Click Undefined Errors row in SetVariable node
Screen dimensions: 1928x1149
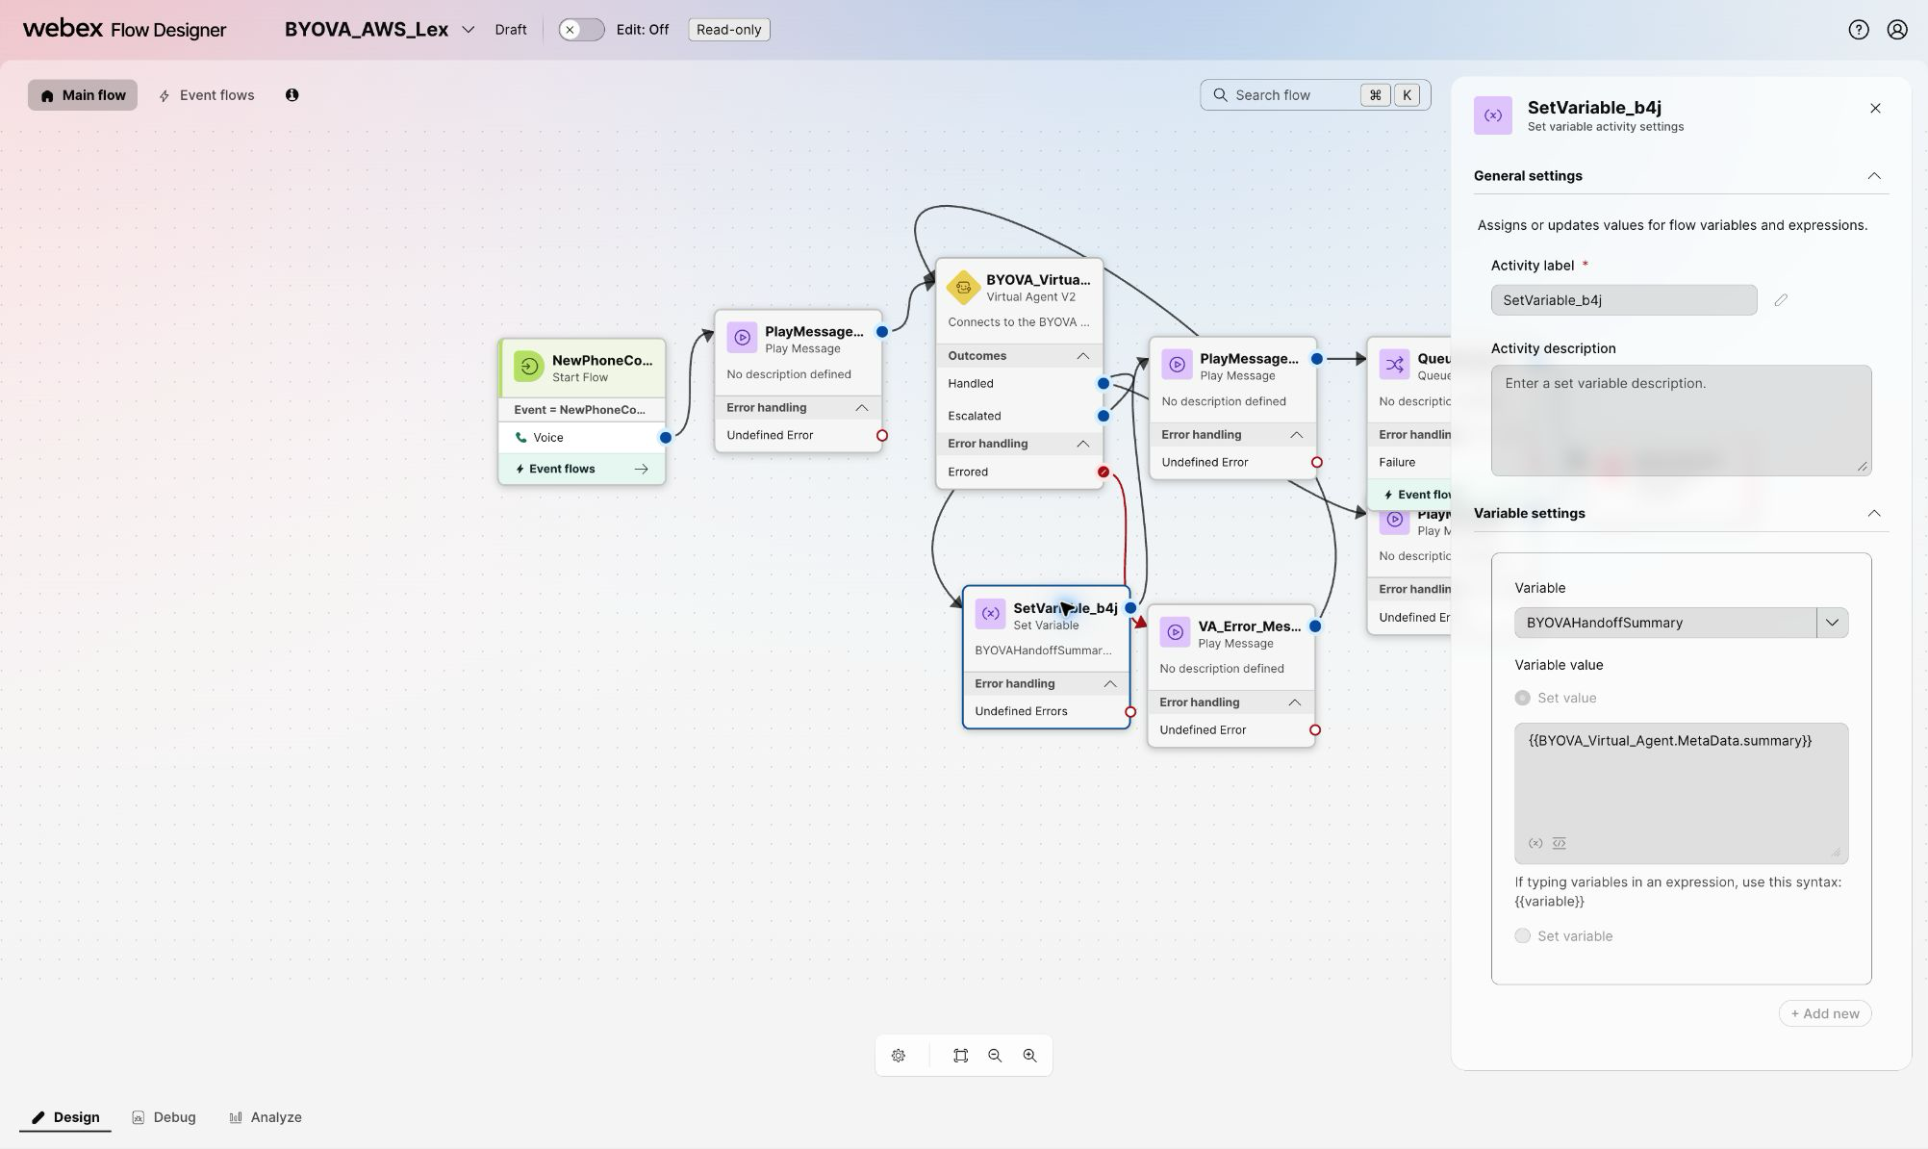pyautogui.click(x=1046, y=712)
